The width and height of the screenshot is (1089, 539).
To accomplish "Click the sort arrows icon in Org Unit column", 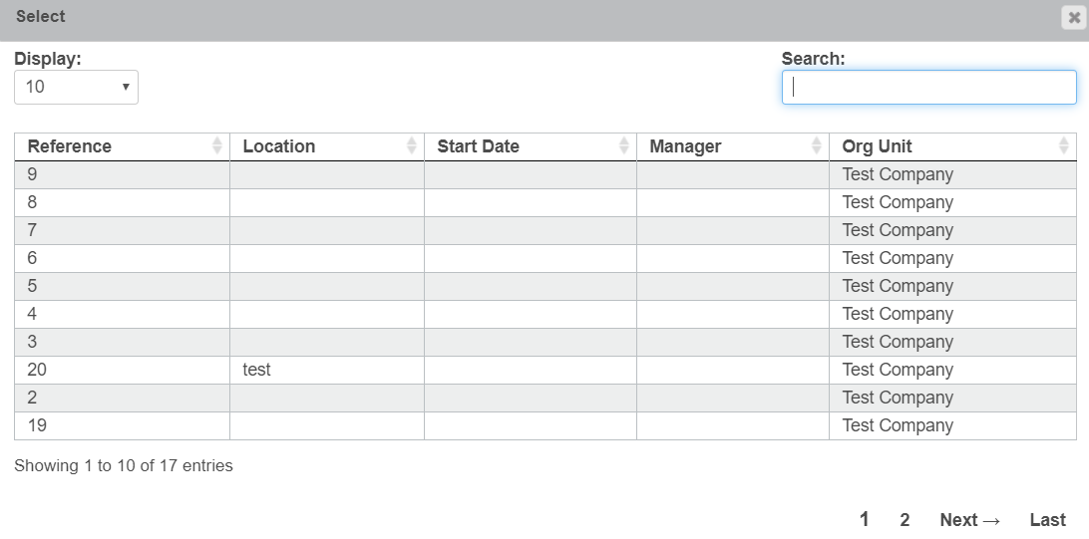I will tap(1063, 146).
